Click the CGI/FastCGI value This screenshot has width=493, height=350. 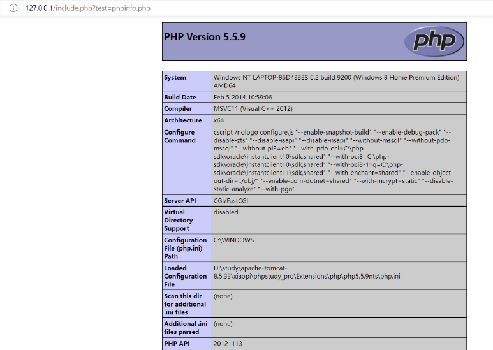231,201
